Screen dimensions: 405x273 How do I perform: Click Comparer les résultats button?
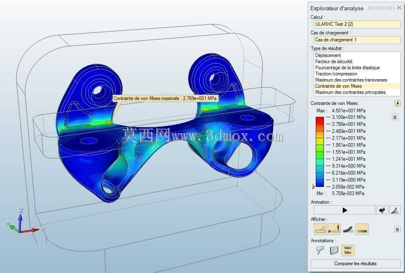point(355,264)
